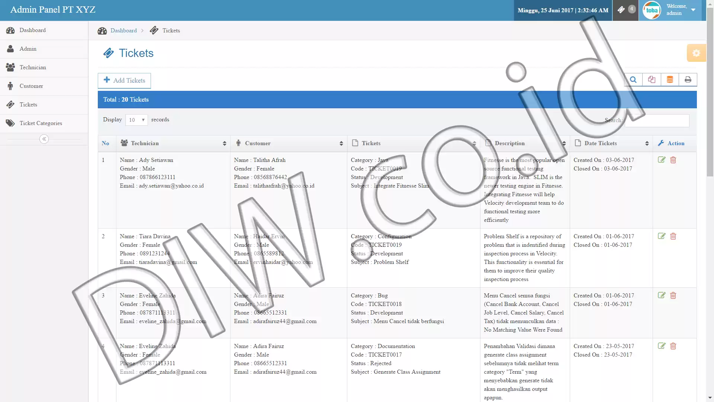
Task: Open Admin in the sidebar
Action: click(x=44, y=49)
